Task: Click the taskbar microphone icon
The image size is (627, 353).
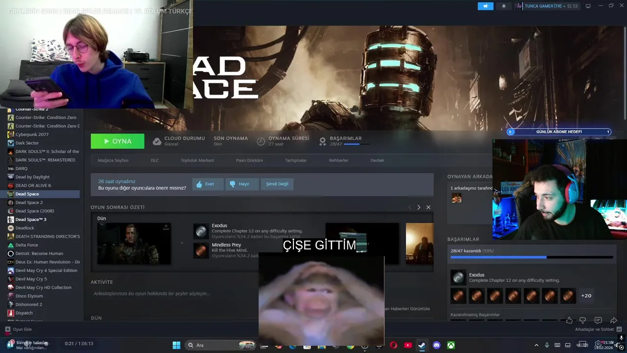Action: 547,345
